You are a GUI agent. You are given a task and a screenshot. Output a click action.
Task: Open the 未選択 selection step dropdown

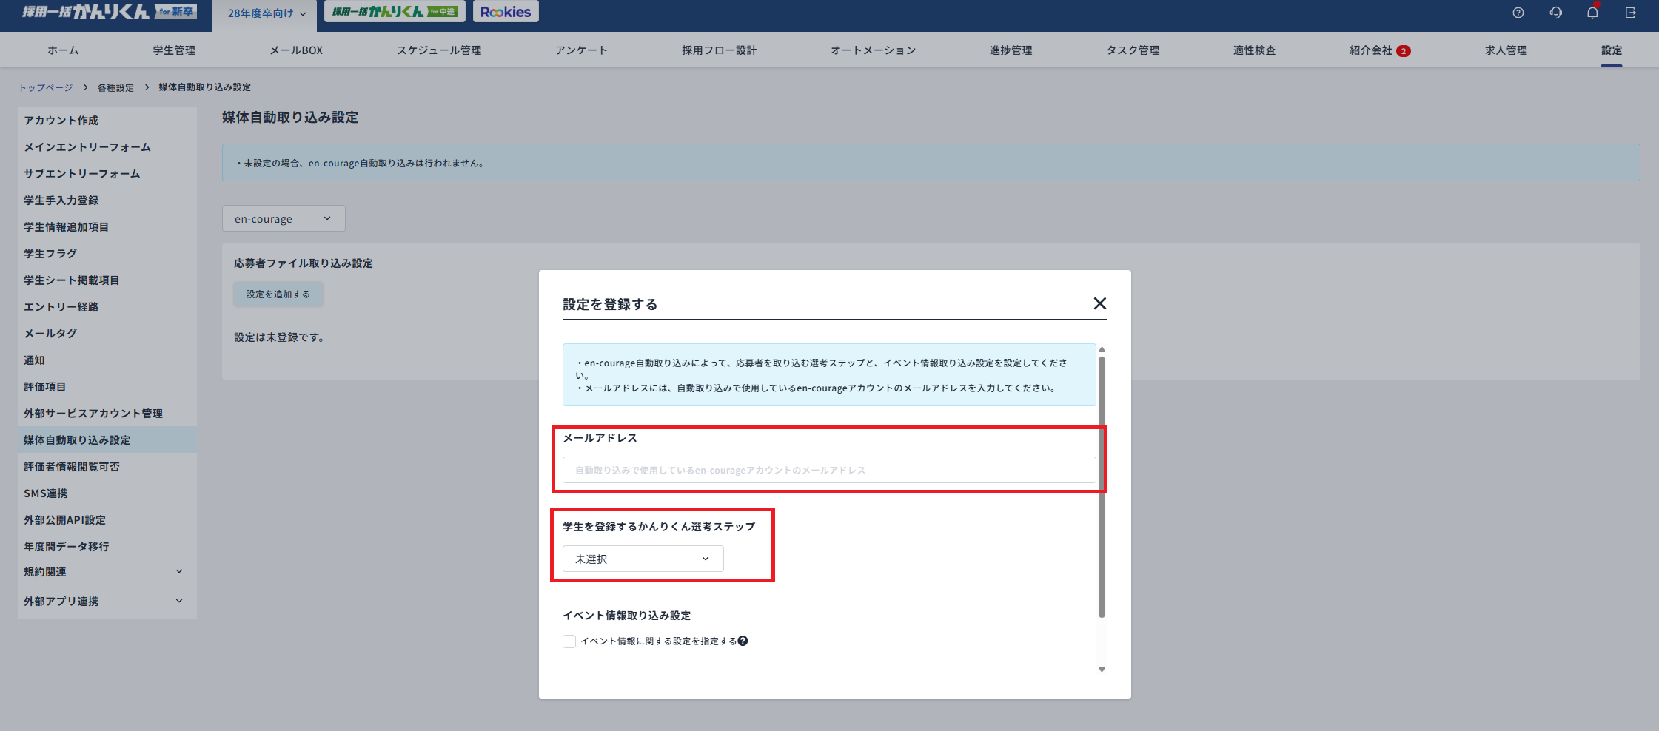(x=641, y=559)
